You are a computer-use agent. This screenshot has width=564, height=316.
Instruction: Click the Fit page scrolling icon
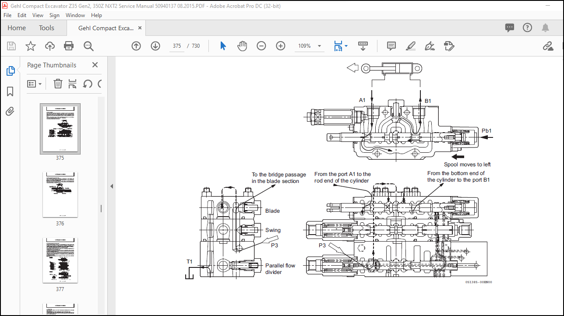tap(338, 46)
